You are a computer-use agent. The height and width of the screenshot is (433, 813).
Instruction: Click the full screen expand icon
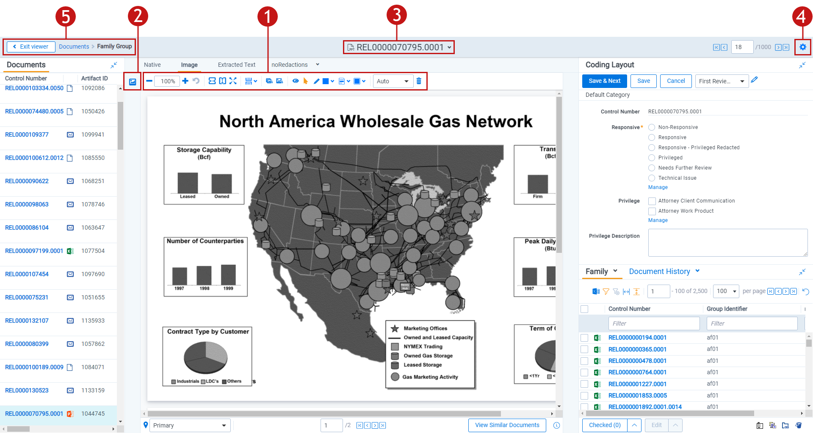click(233, 81)
